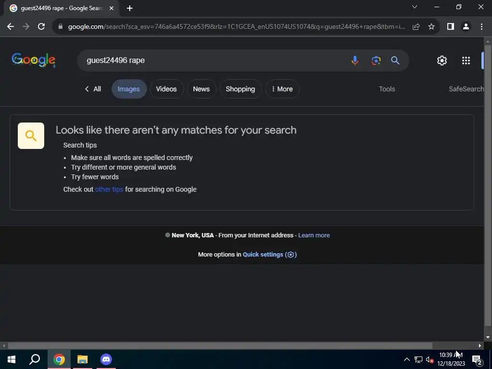Open the taskbar clock and date
The width and height of the screenshot is (492, 369).
point(451,359)
